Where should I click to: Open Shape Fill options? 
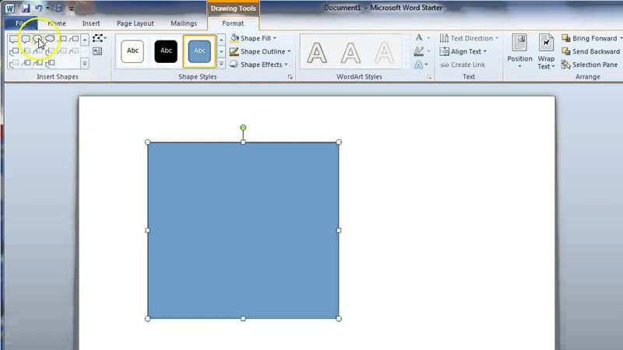(x=253, y=38)
